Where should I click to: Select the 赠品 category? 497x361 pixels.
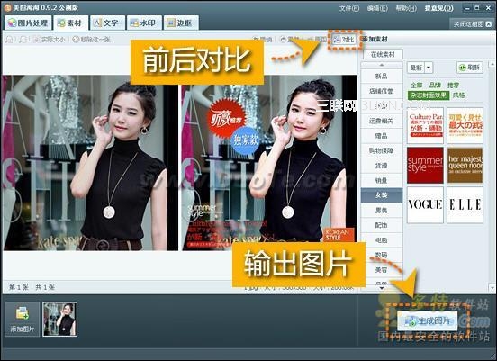382,136
